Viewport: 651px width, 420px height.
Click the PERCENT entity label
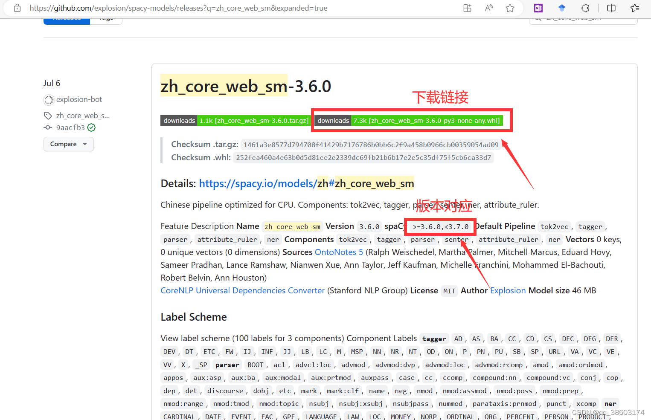click(520, 417)
